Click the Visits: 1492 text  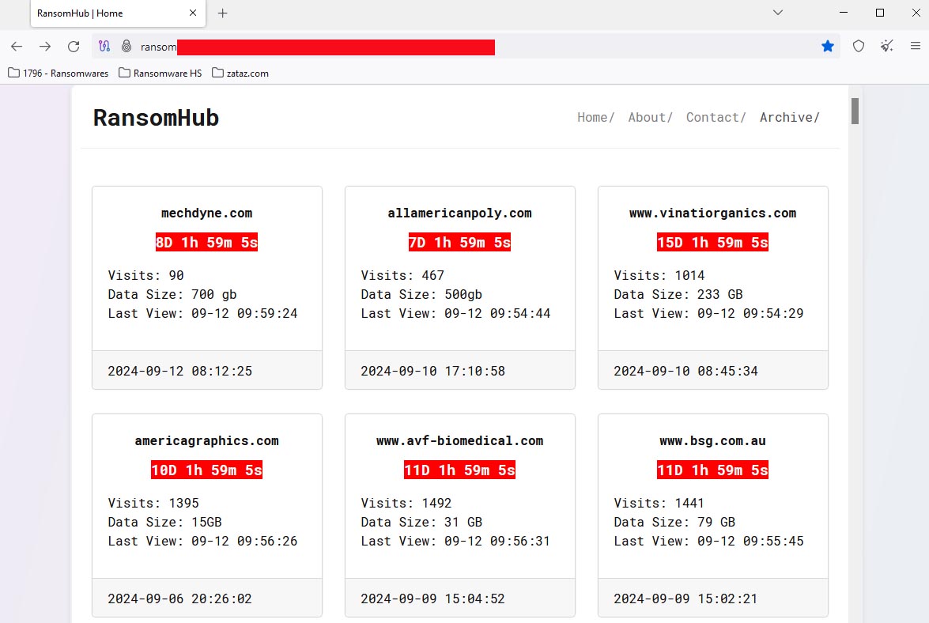(x=406, y=503)
